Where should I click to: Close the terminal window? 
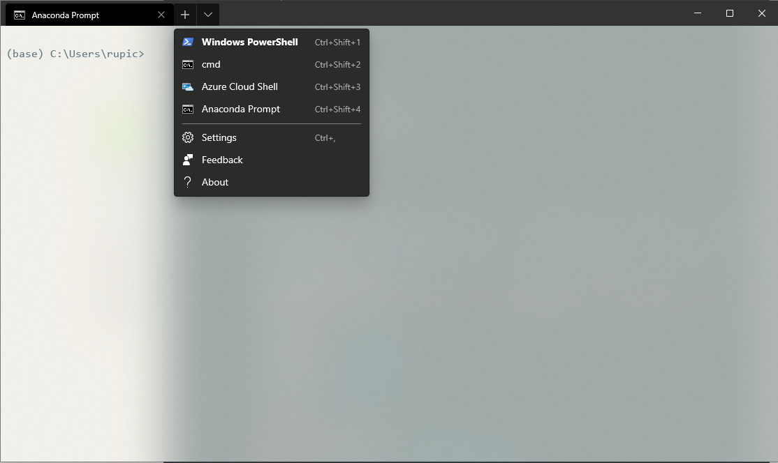pyautogui.click(x=762, y=13)
